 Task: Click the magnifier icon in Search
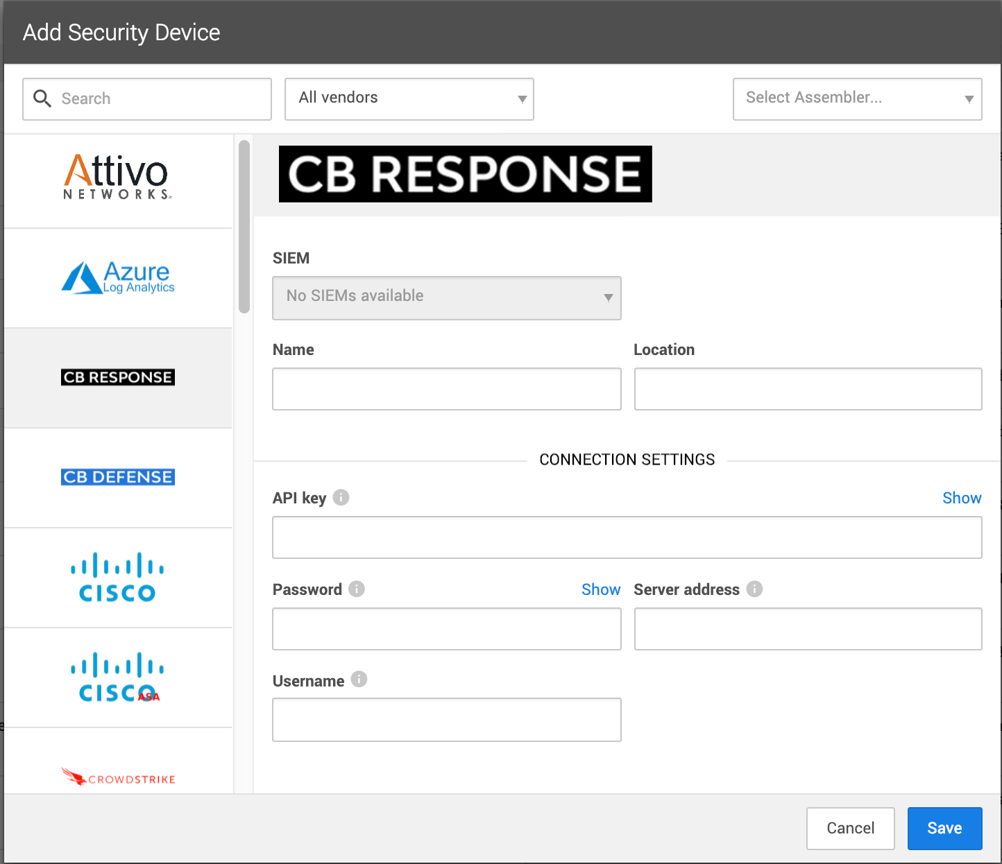[42, 98]
